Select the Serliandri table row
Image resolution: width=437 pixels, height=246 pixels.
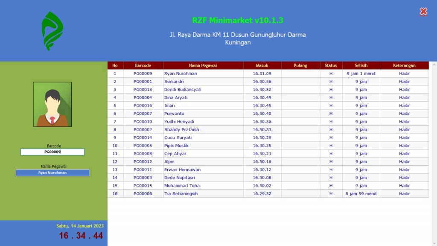point(268,82)
